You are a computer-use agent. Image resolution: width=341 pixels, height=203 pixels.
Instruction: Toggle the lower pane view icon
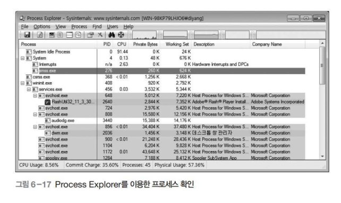coord(70,35)
